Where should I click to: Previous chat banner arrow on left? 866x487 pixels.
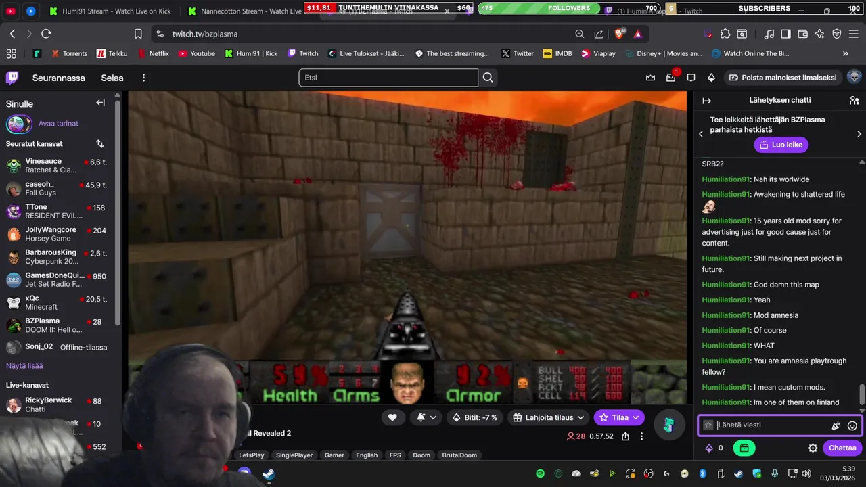701,134
